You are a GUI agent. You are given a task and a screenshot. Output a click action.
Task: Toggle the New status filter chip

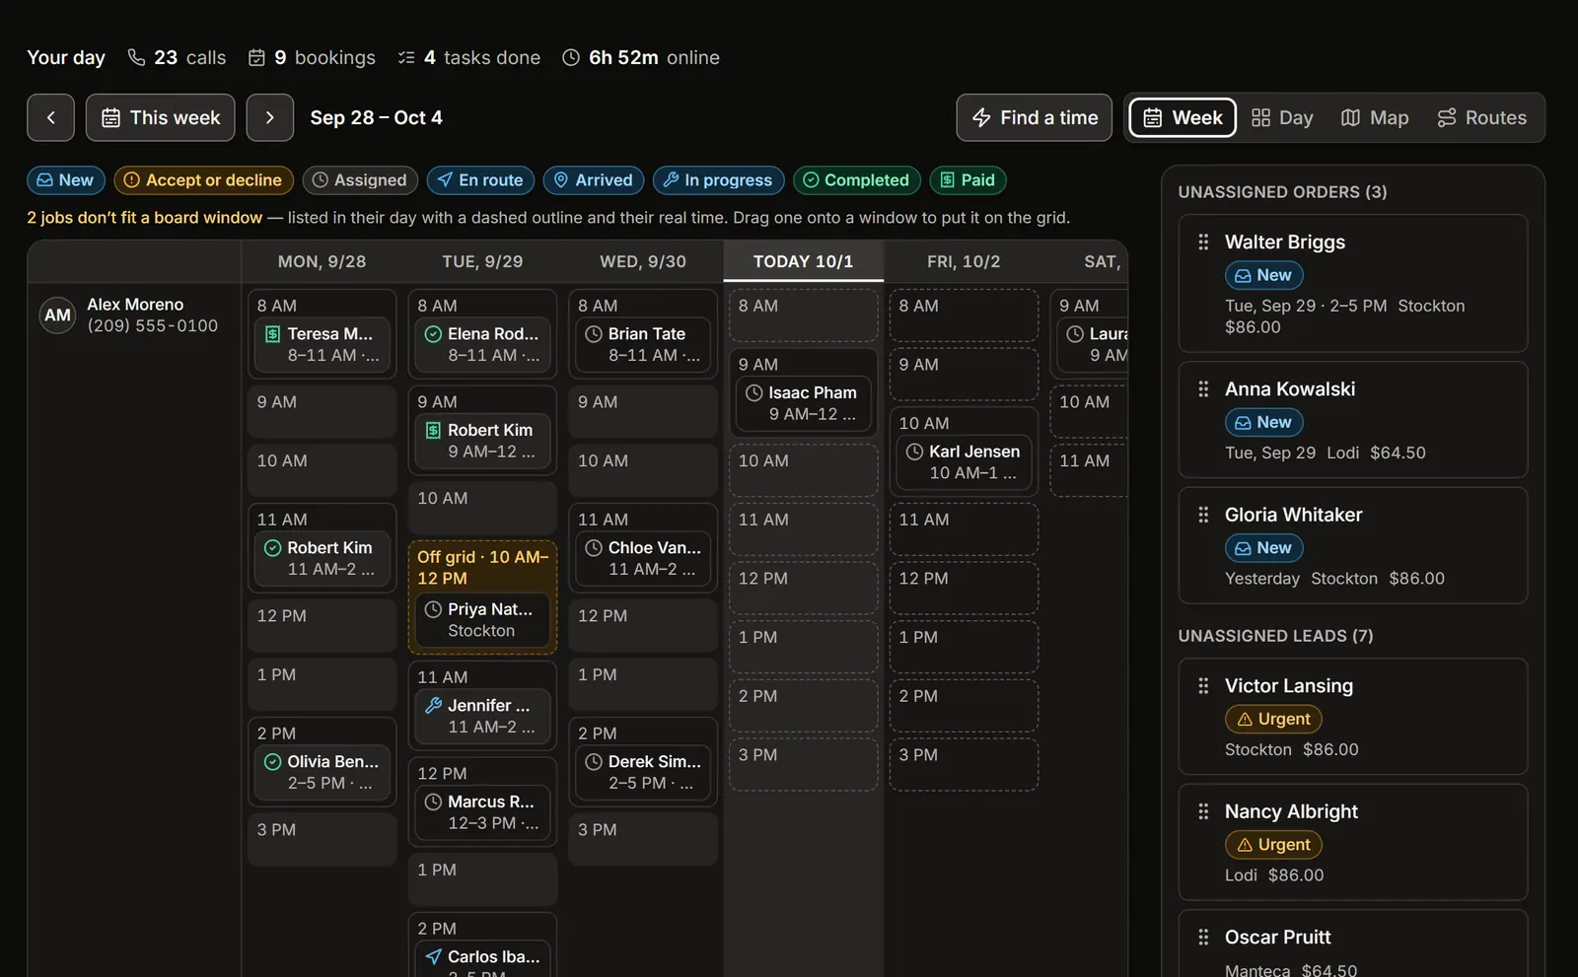[65, 180]
